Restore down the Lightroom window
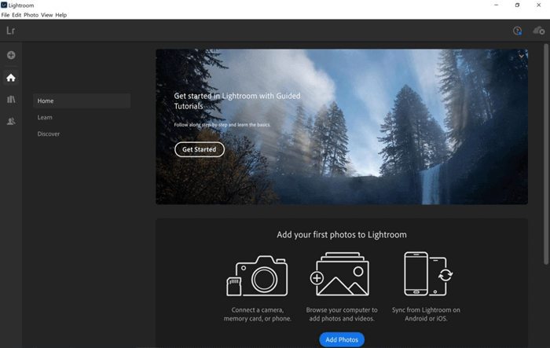Image resolution: width=550 pixels, height=348 pixels. coord(517,5)
